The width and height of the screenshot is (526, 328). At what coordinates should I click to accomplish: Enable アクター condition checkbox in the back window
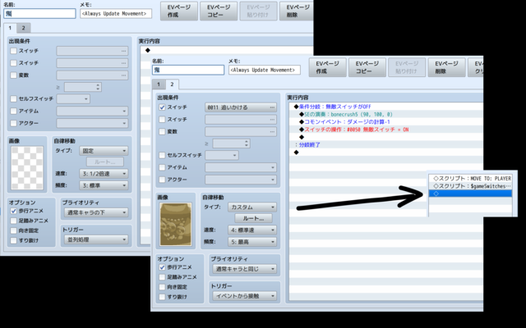click(x=13, y=123)
